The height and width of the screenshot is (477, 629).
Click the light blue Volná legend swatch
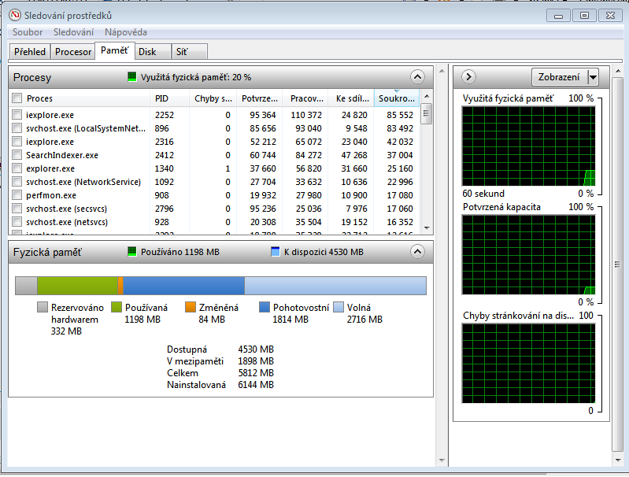click(x=339, y=307)
